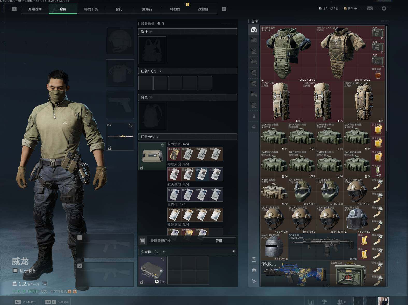Select the SCAR-H rifle in warehouse
The width and height of the screenshot is (408, 305).
(323, 247)
